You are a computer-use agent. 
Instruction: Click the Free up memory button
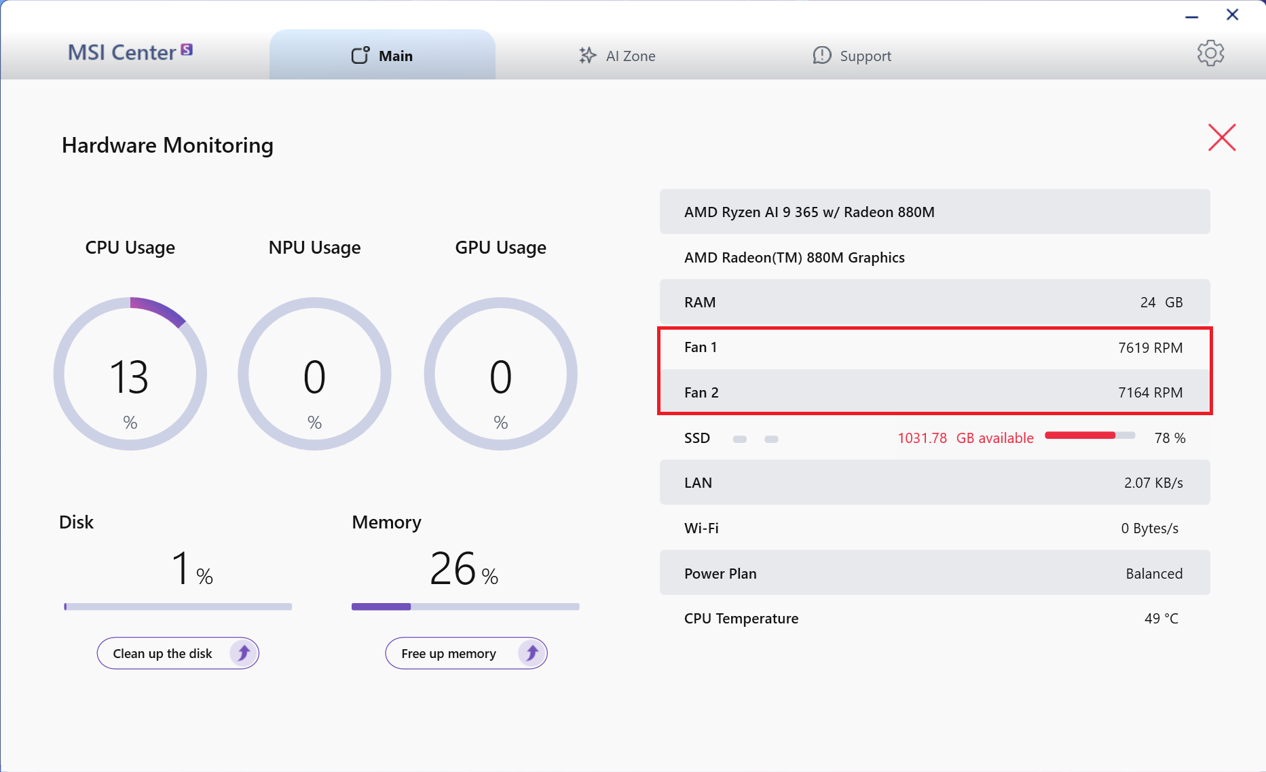(466, 653)
